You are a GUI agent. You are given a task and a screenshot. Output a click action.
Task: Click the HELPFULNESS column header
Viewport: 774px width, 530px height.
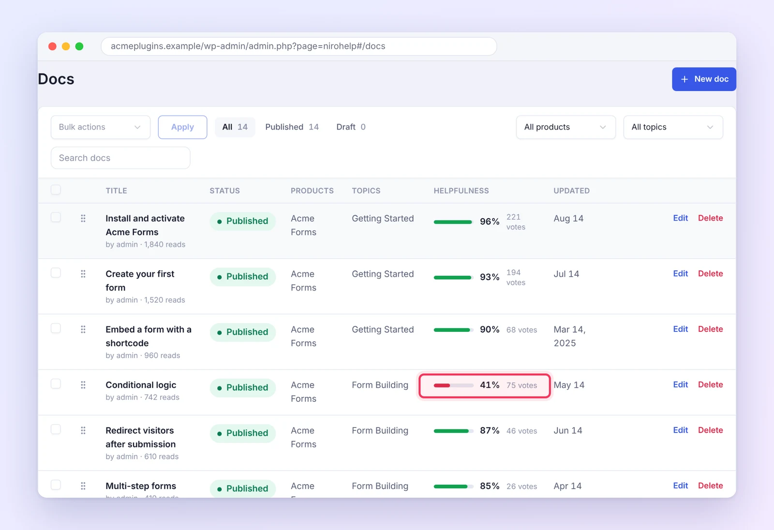click(x=461, y=191)
